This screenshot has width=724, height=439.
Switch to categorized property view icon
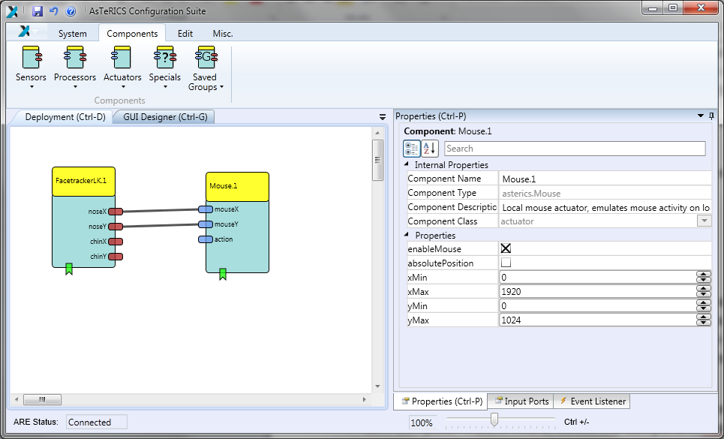[x=411, y=149]
